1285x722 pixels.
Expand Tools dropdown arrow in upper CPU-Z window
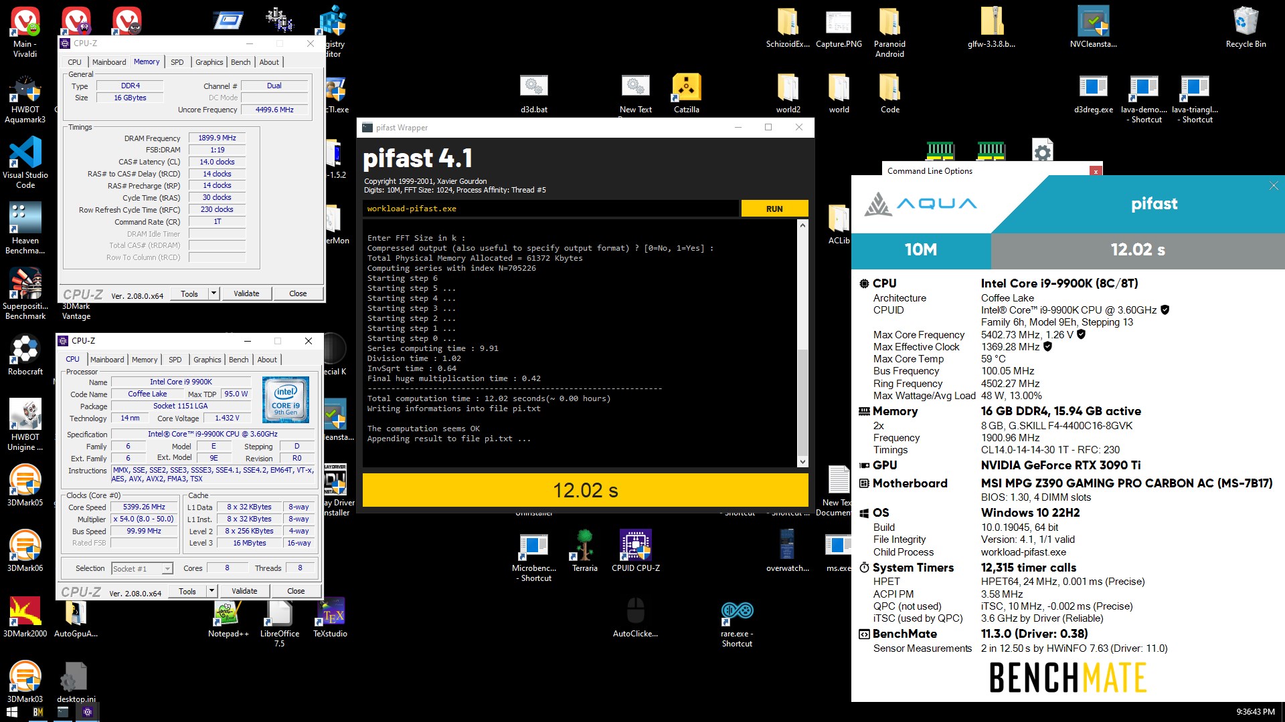point(213,293)
